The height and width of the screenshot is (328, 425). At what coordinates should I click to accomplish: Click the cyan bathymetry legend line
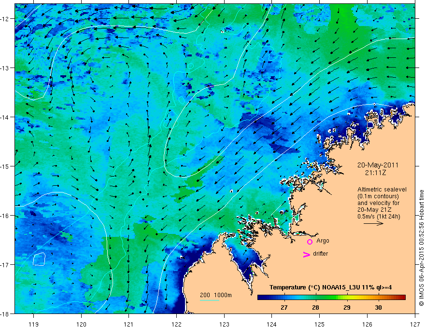210,300
